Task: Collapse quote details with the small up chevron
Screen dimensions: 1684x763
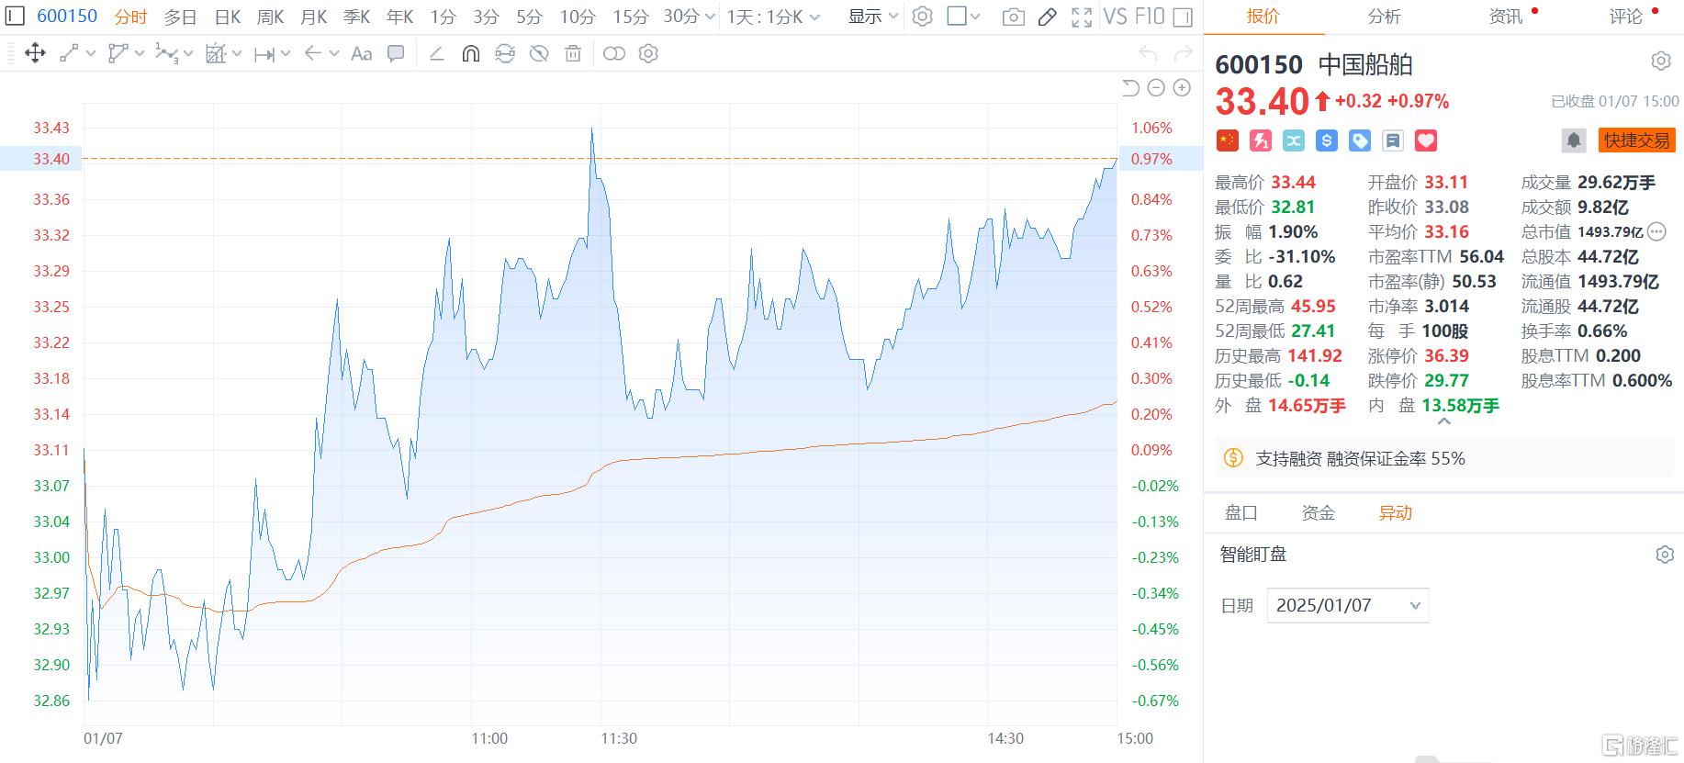Action: (1444, 422)
